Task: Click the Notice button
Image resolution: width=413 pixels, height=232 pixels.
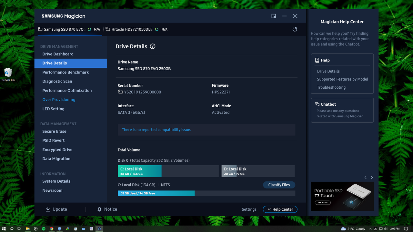Action: (x=107, y=209)
